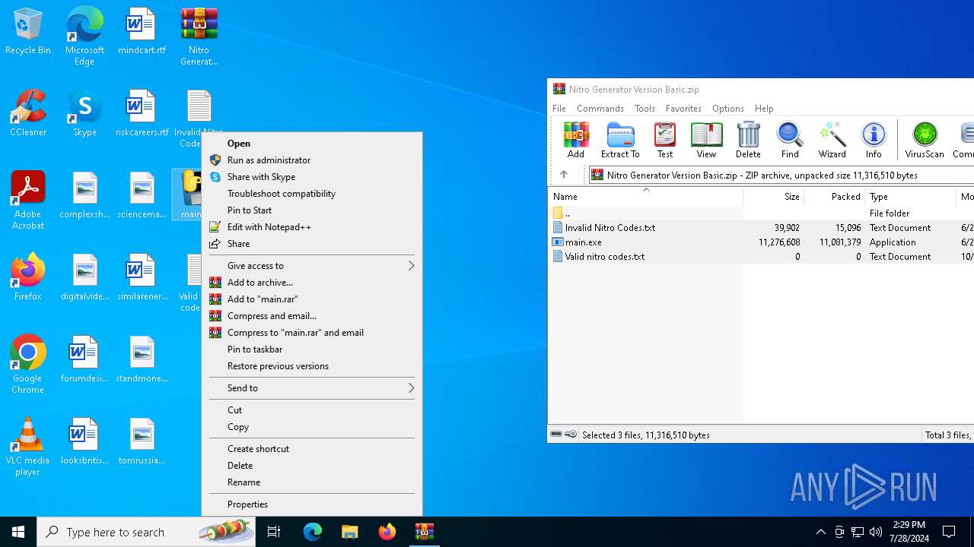
Task: Choose Restore previous versions
Action: pyautogui.click(x=312, y=366)
